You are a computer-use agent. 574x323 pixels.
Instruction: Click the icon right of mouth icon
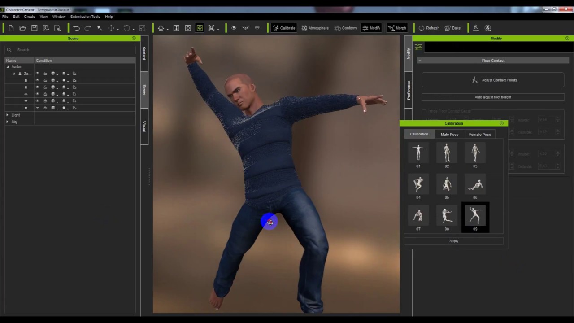257,28
